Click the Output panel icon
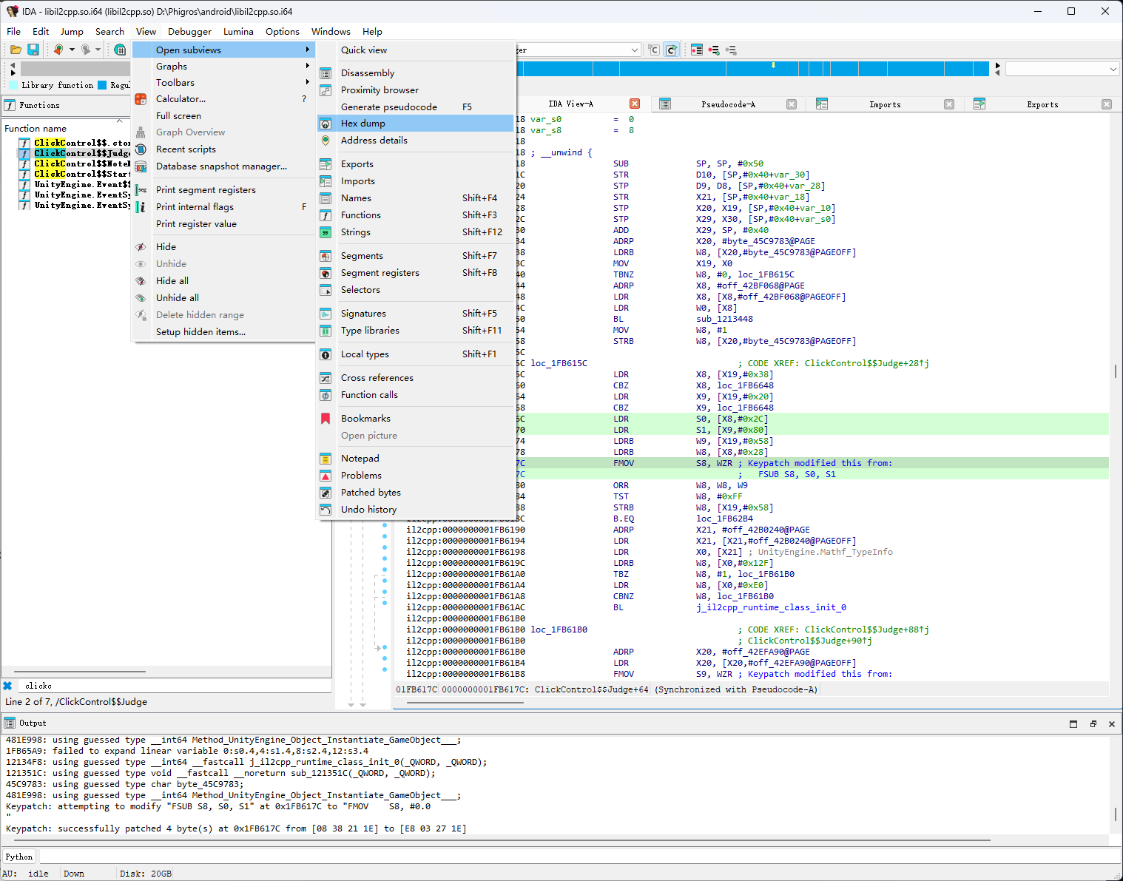Image resolution: width=1123 pixels, height=881 pixels. (x=10, y=723)
